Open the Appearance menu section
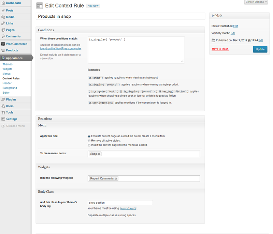Image resolution: width=273 pixels, height=234 pixels. click(x=14, y=58)
